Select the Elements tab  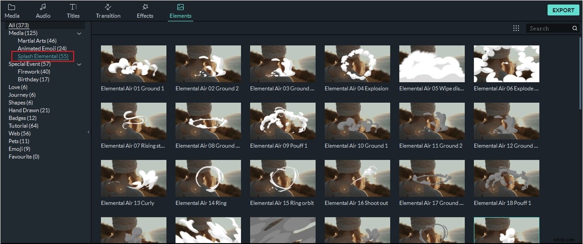[181, 11]
